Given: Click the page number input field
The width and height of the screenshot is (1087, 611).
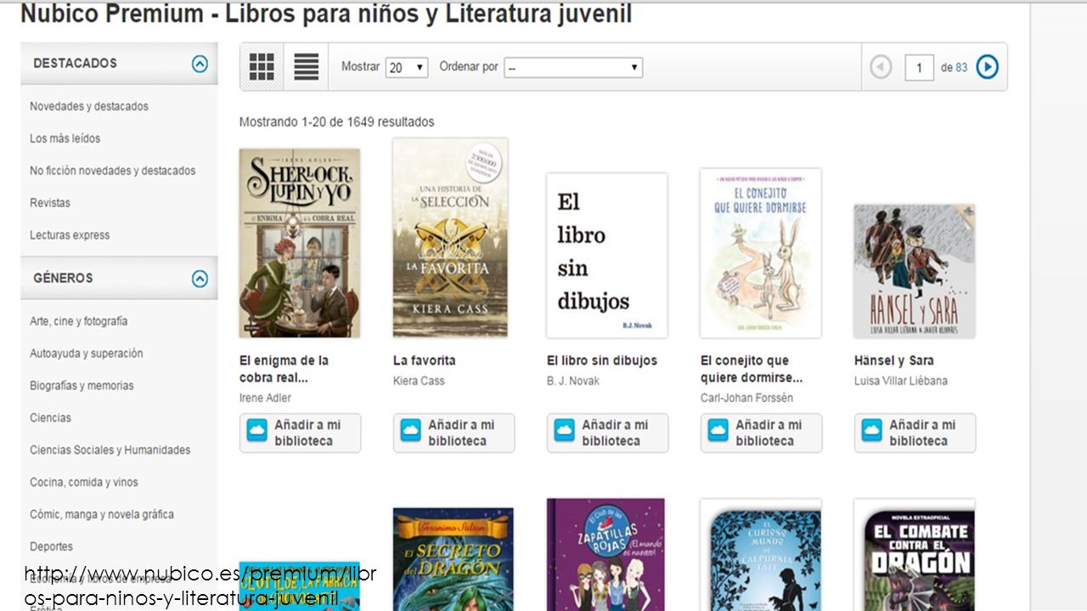Looking at the screenshot, I should tap(919, 68).
